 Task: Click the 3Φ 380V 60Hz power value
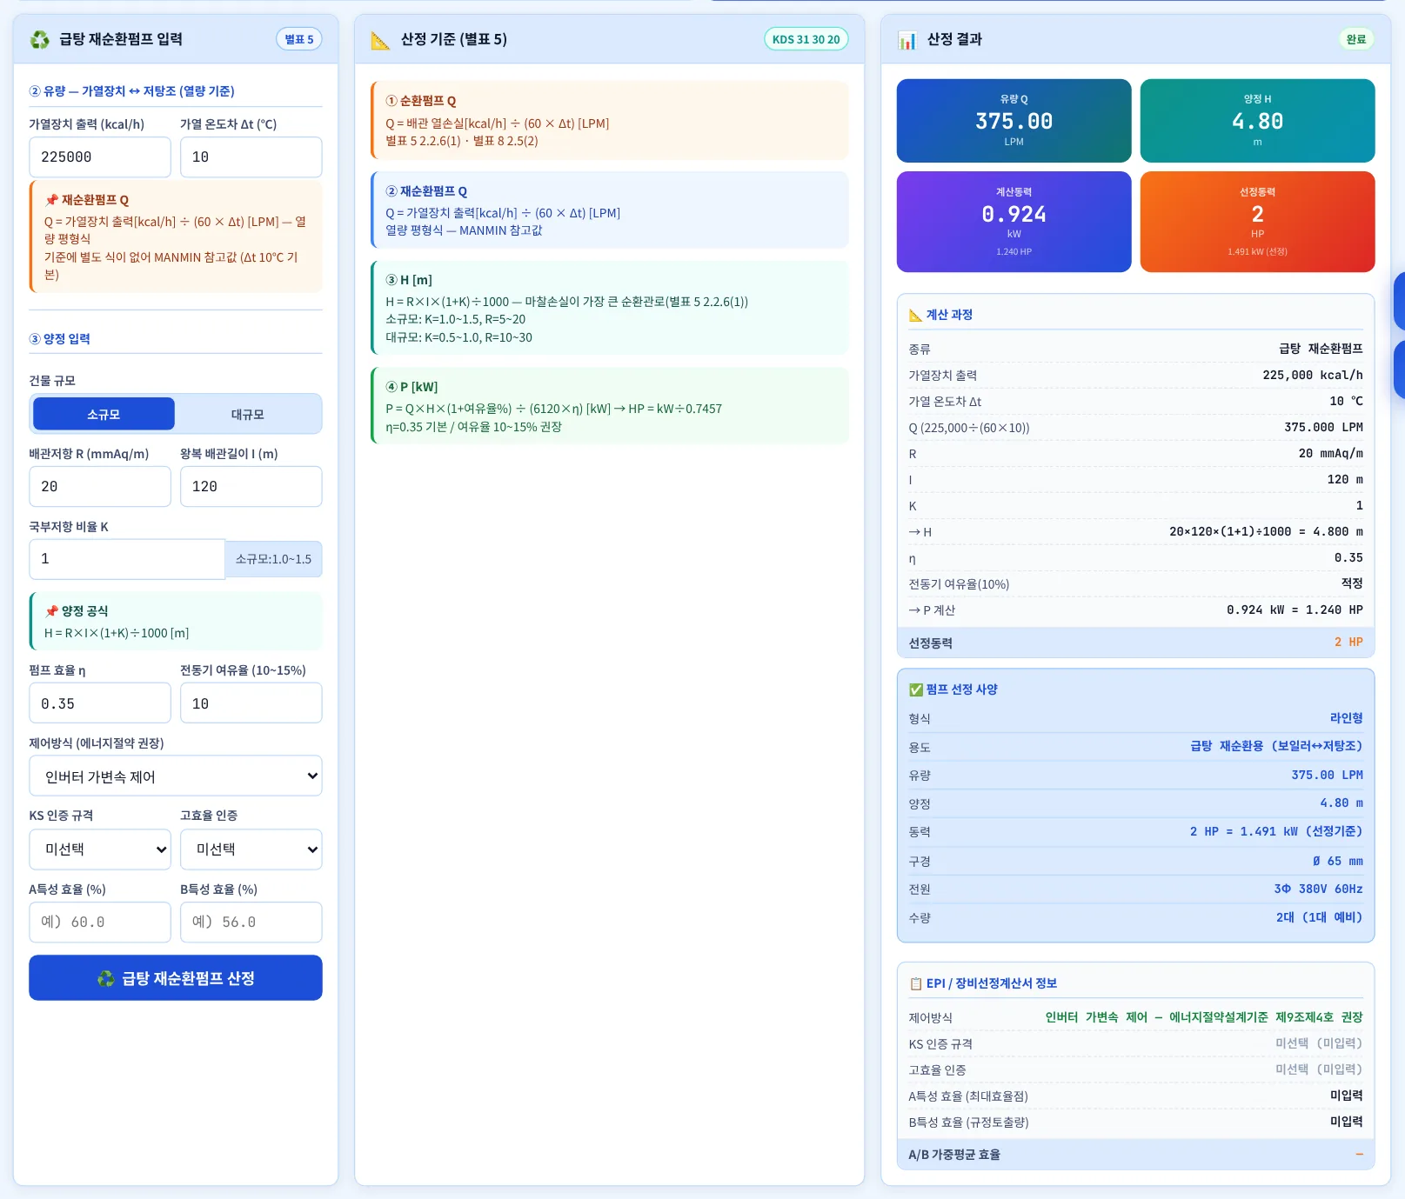1319,889
